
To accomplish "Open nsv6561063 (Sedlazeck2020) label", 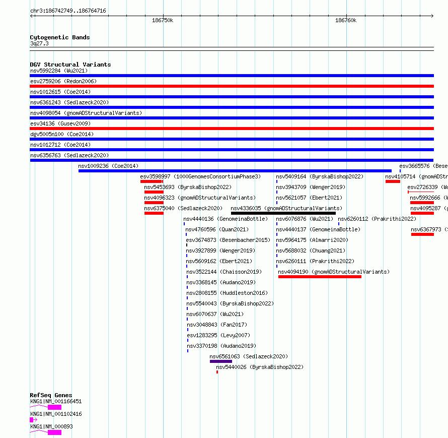I will 249,356.
